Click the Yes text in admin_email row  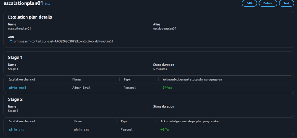[170, 88]
